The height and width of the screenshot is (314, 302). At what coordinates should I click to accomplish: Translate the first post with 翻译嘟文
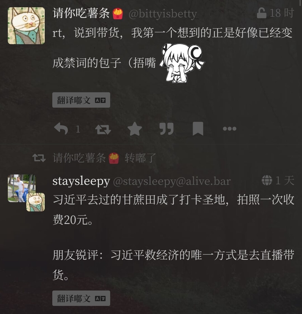pyautogui.click(x=81, y=100)
